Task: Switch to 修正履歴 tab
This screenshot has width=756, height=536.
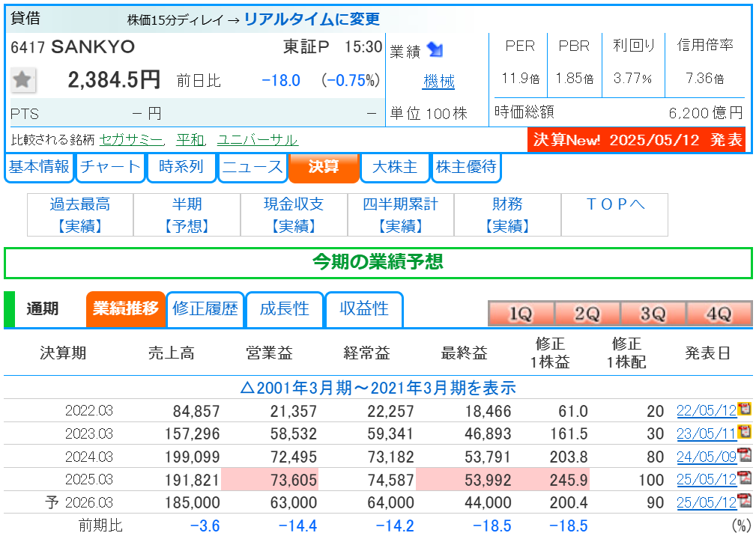Action: click(205, 308)
